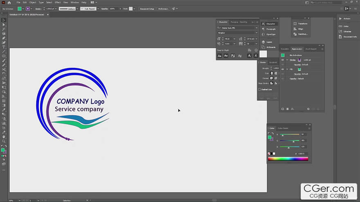Enable the Dashed Line checkbox
The image size is (360, 202).
259,89
